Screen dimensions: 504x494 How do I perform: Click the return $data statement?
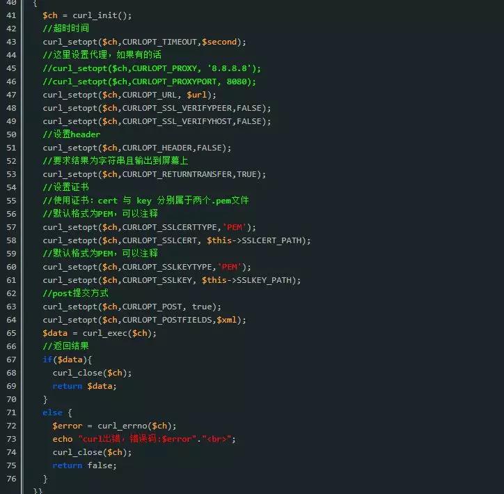pyautogui.click(x=84, y=386)
